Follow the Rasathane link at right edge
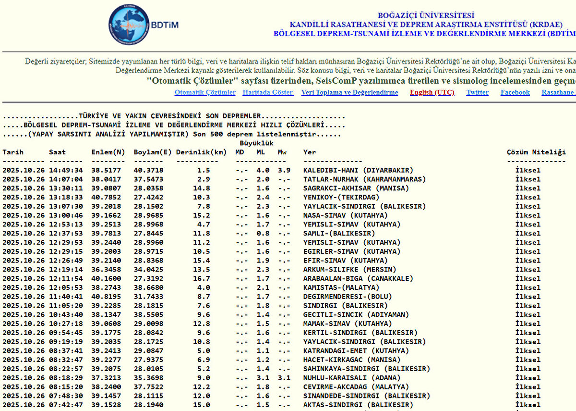 (558, 92)
